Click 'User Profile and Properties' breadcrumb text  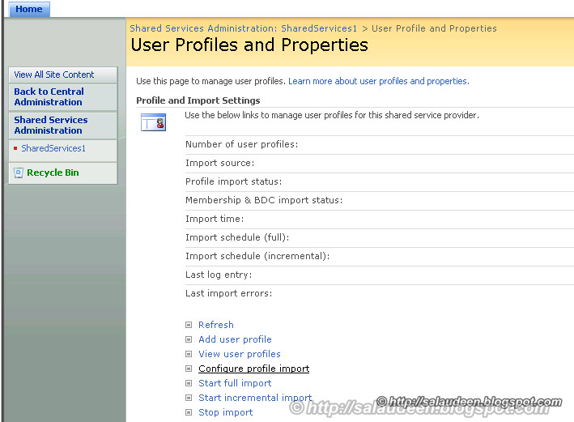pyautogui.click(x=434, y=28)
